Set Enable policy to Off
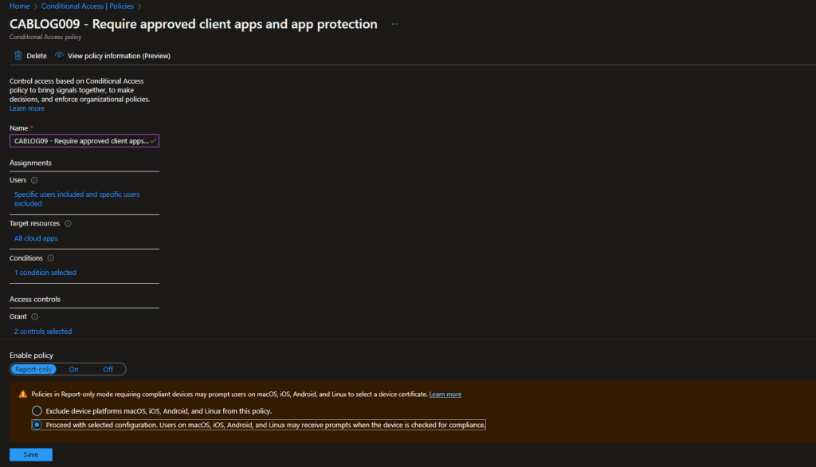Screen dimensions: 816x467 (108, 369)
